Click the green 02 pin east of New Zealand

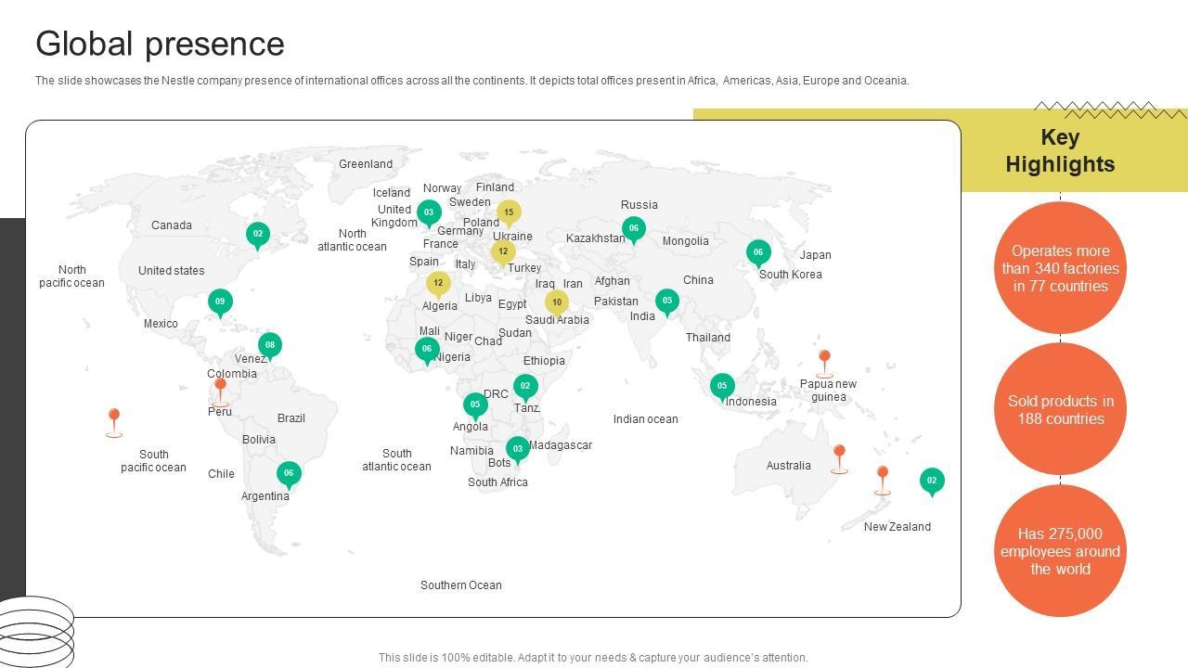[932, 481]
